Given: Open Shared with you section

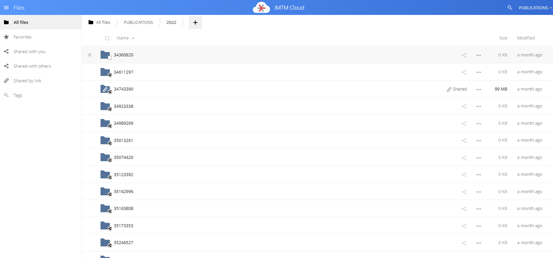Looking at the screenshot, I should coord(41,51).
